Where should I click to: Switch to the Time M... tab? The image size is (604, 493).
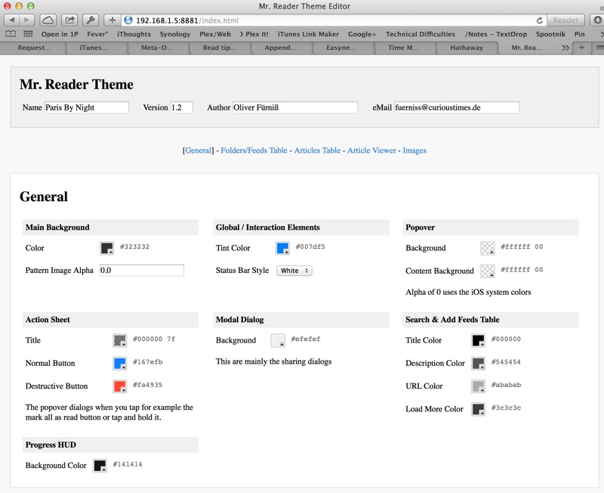point(403,48)
